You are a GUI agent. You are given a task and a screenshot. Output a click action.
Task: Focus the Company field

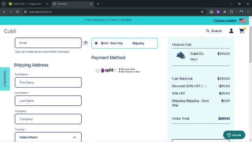pos(48,119)
